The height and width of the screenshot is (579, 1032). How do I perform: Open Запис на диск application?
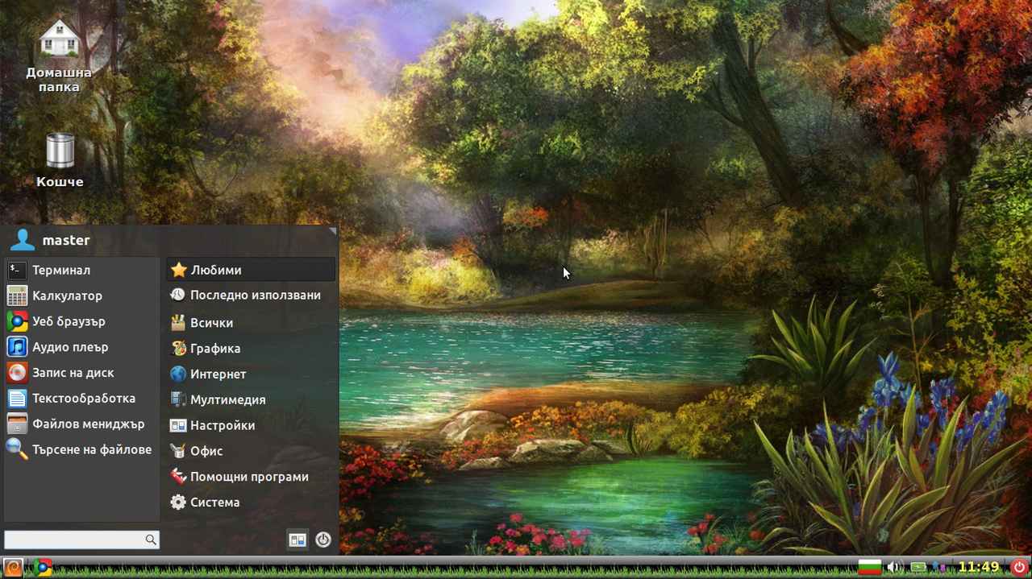pyautogui.click(x=81, y=373)
